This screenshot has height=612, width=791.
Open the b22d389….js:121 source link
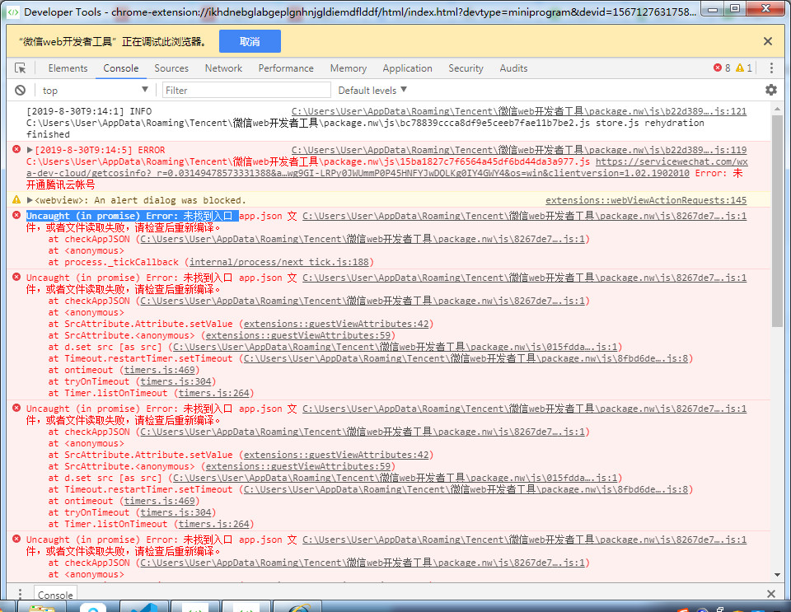coord(518,111)
